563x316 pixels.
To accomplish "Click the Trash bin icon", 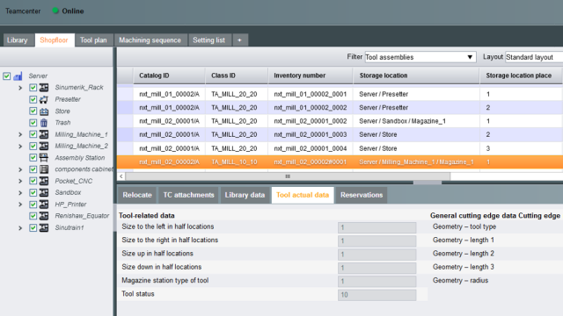I will 44,123.
